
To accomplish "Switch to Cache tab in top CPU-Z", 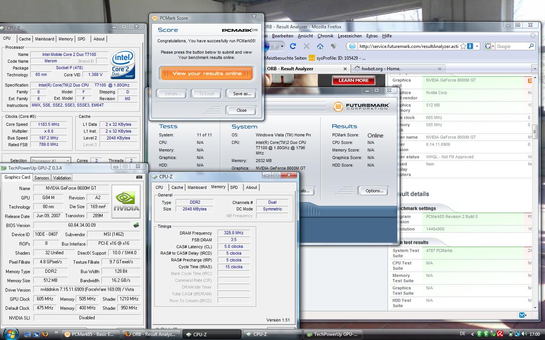I will (x=25, y=39).
